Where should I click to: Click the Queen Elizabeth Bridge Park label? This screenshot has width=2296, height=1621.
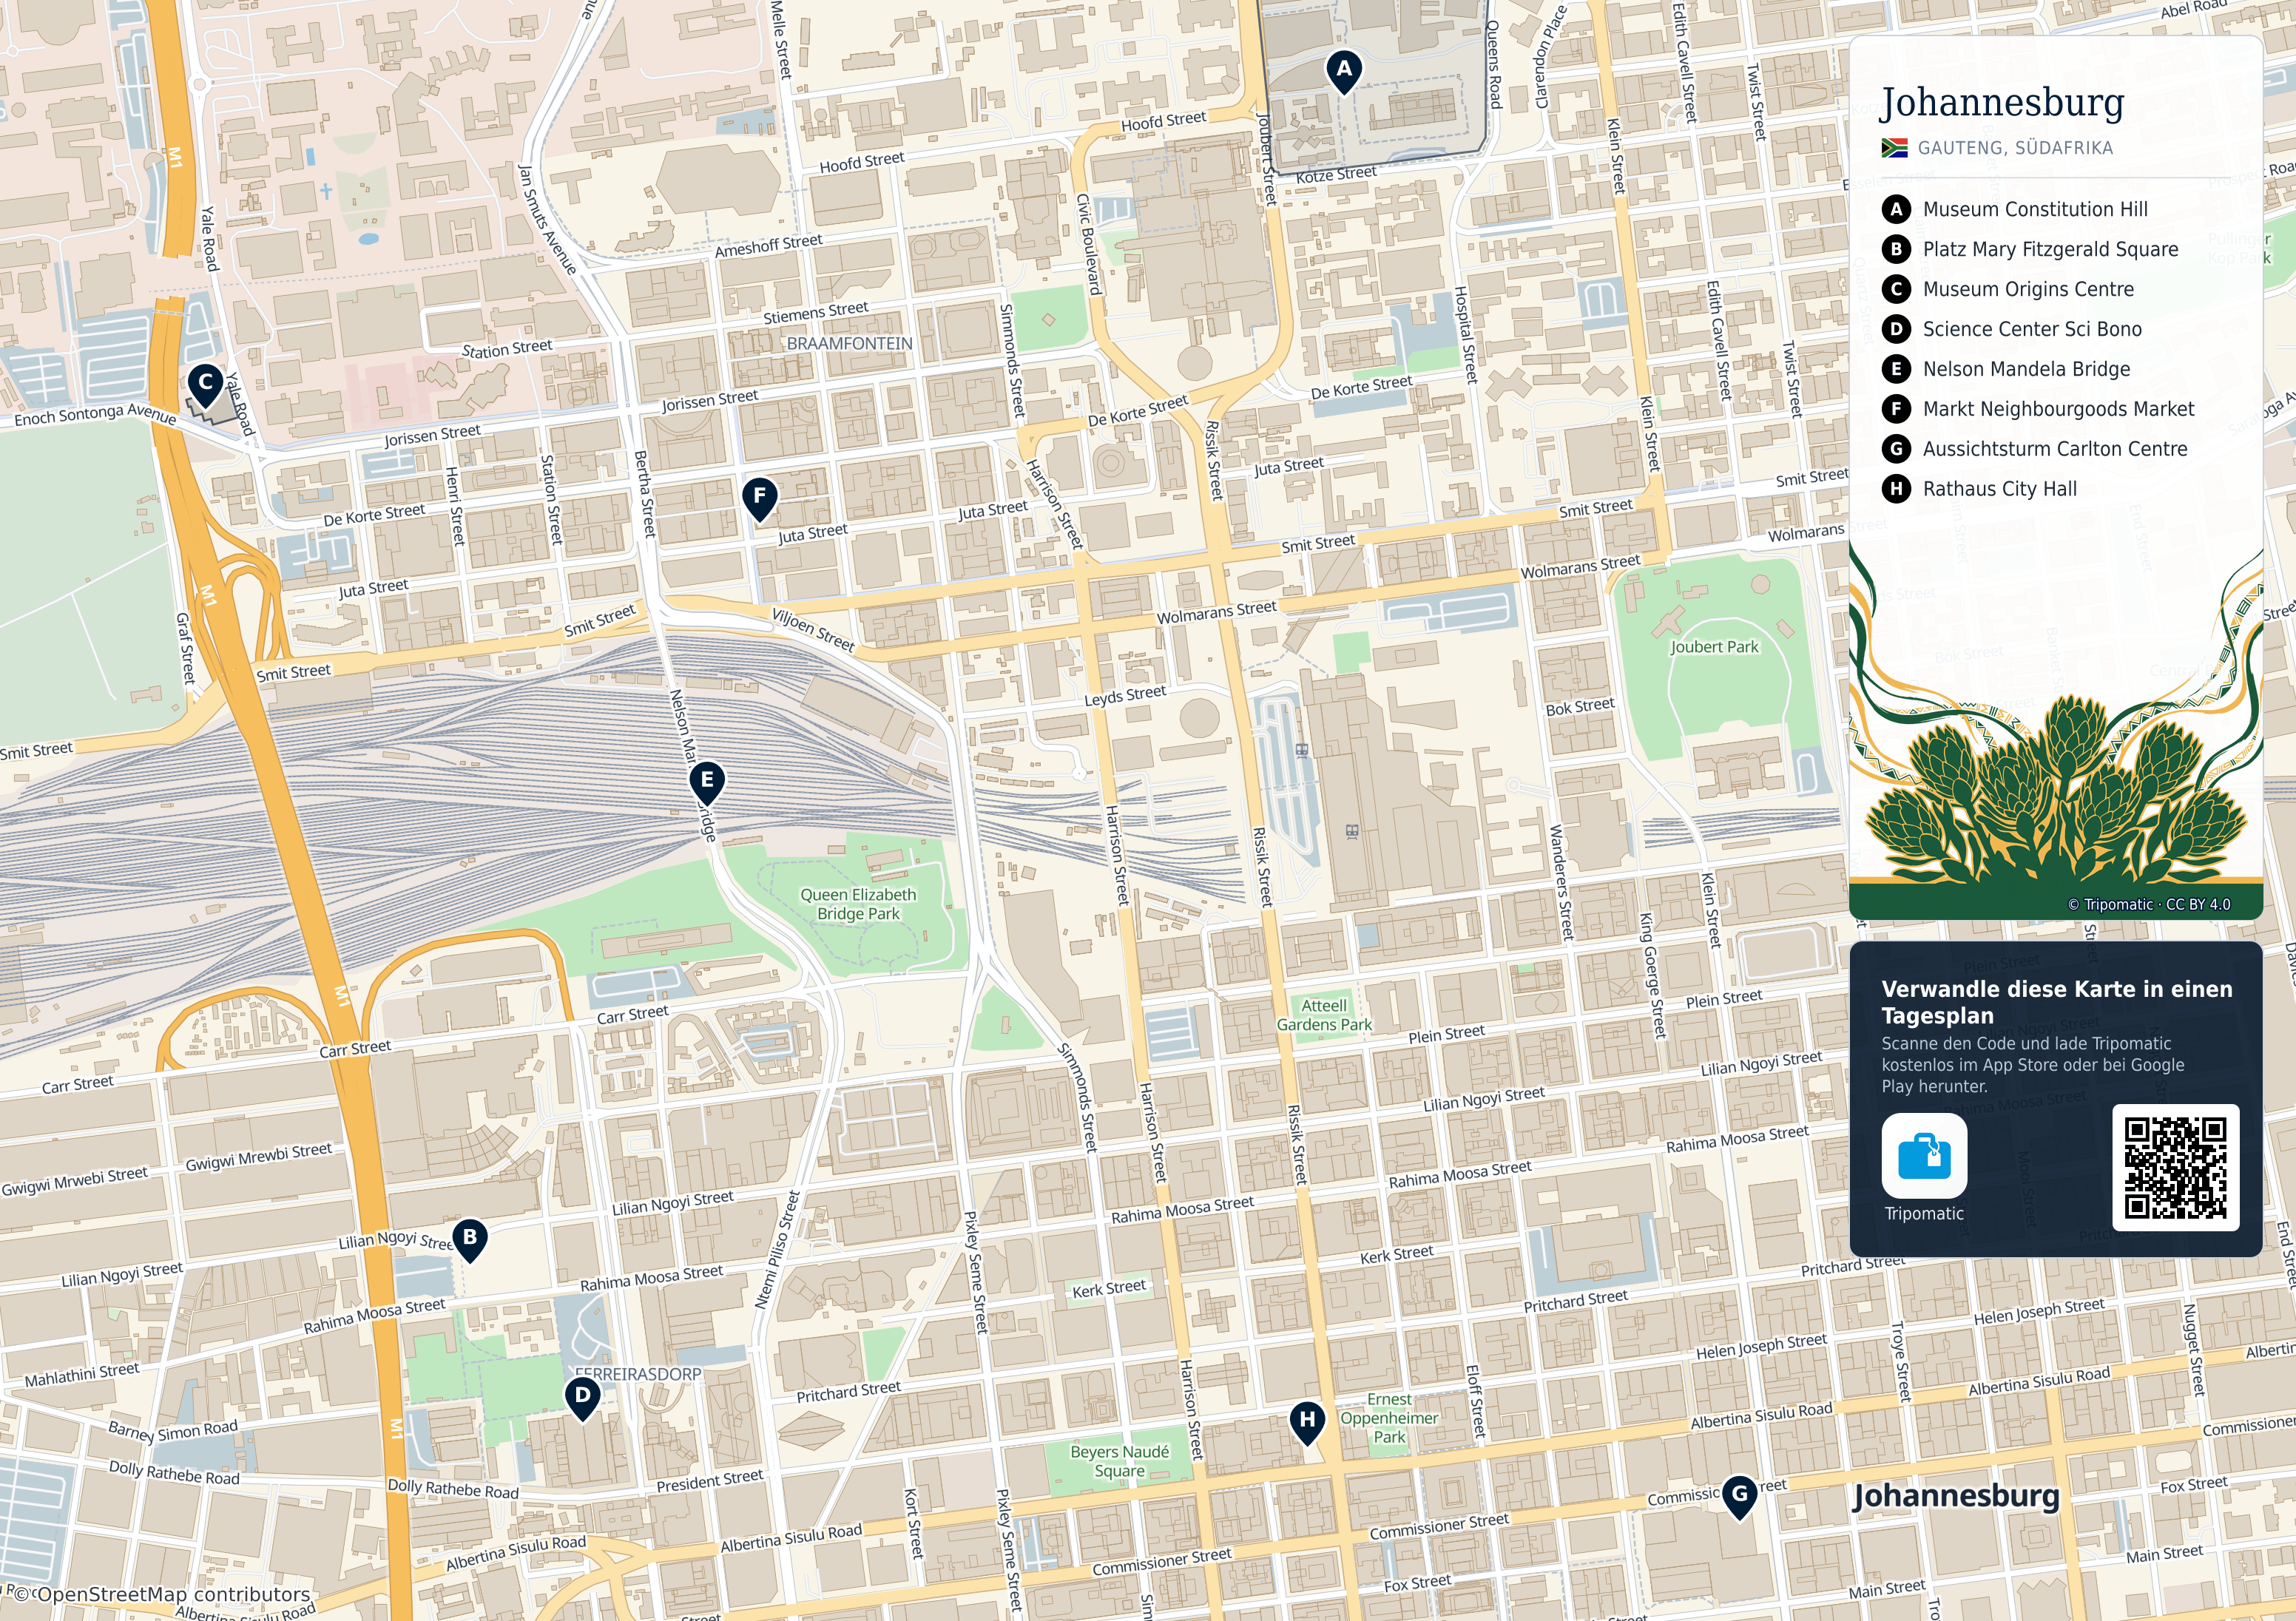[858, 904]
